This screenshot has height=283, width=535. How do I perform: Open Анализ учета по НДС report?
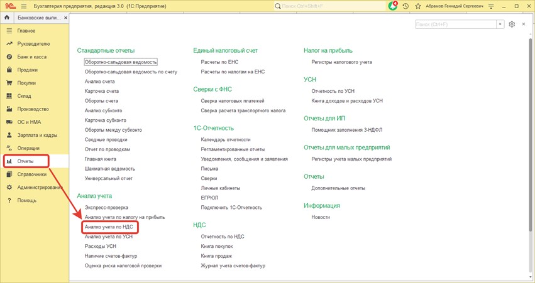tap(110, 227)
